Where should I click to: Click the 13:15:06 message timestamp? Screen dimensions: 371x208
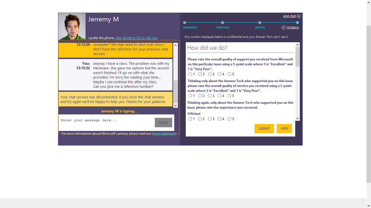[x=83, y=45]
